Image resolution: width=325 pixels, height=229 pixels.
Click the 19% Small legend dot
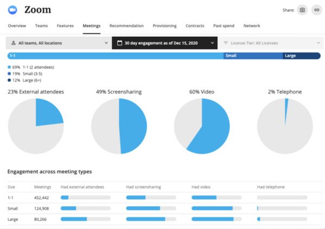pyautogui.click(x=9, y=74)
